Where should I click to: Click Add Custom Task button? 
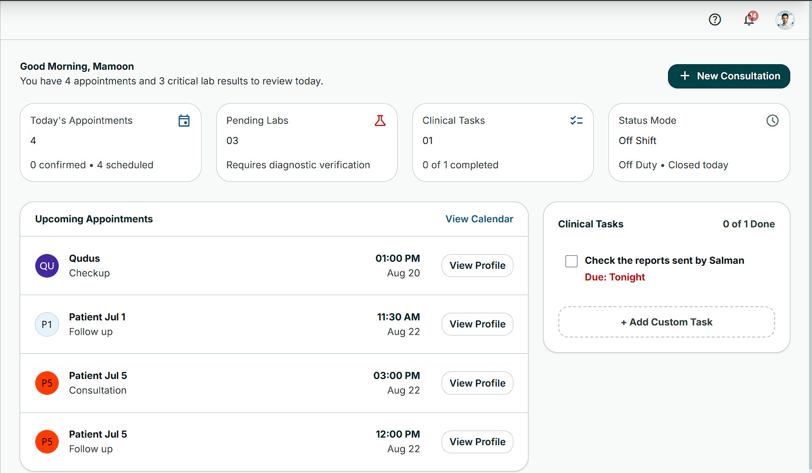(x=666, y=322)
